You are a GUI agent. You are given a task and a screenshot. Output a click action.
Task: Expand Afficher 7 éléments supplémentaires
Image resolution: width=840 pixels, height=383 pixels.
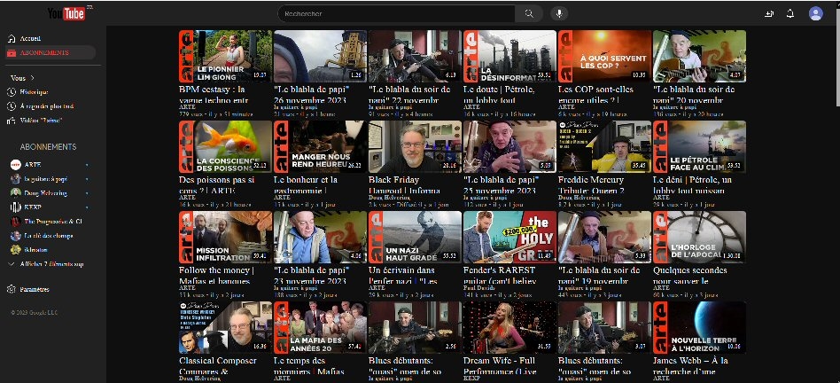(x=47, y=264)
